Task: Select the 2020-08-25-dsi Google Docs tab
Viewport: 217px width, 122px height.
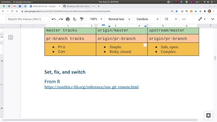Action: 45,6
